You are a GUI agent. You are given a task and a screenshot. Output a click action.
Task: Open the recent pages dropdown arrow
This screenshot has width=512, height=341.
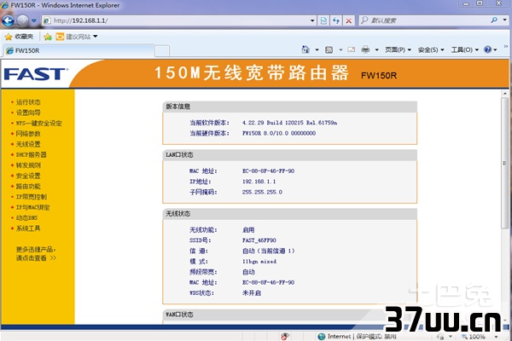pos(33,20)
